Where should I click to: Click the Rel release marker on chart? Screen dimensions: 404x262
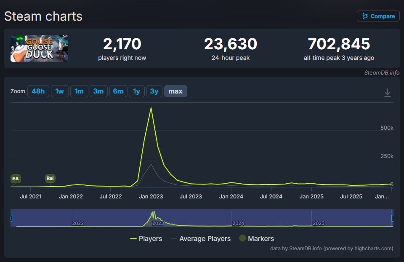tap(50, 178)
